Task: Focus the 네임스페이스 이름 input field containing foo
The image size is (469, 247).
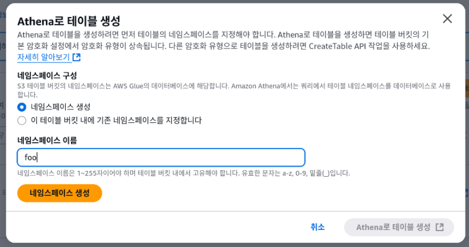Action: click(x=161, y=157)
